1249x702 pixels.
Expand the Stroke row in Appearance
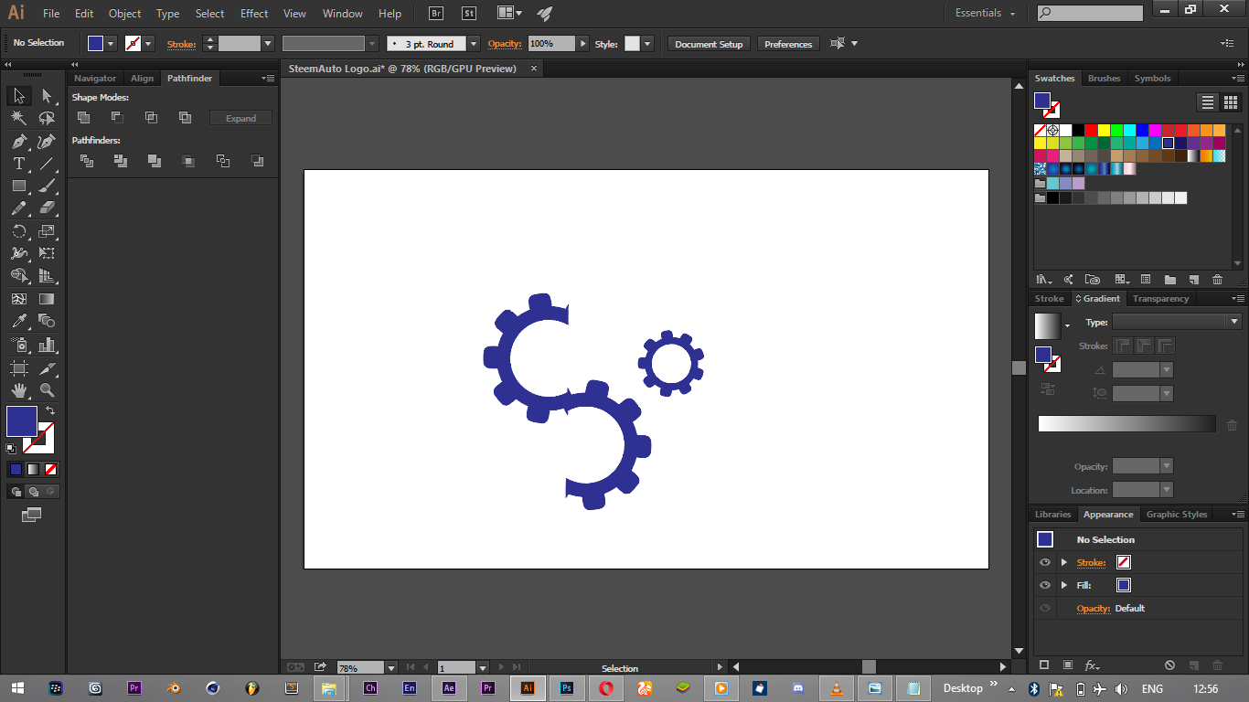click(1063, 562)
